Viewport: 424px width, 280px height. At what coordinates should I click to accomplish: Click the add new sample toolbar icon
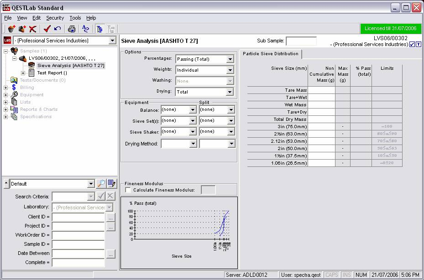[x=11, y=29]
